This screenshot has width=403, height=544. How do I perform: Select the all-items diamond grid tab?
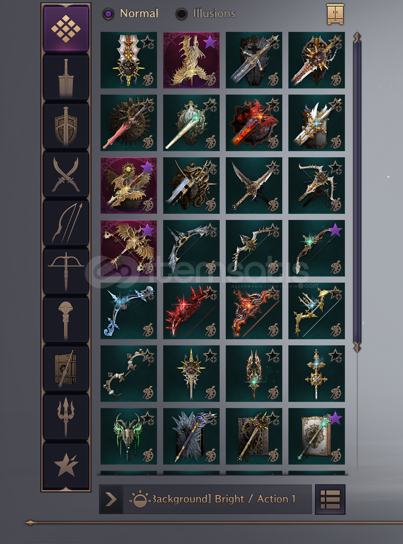tap(66, 28)
